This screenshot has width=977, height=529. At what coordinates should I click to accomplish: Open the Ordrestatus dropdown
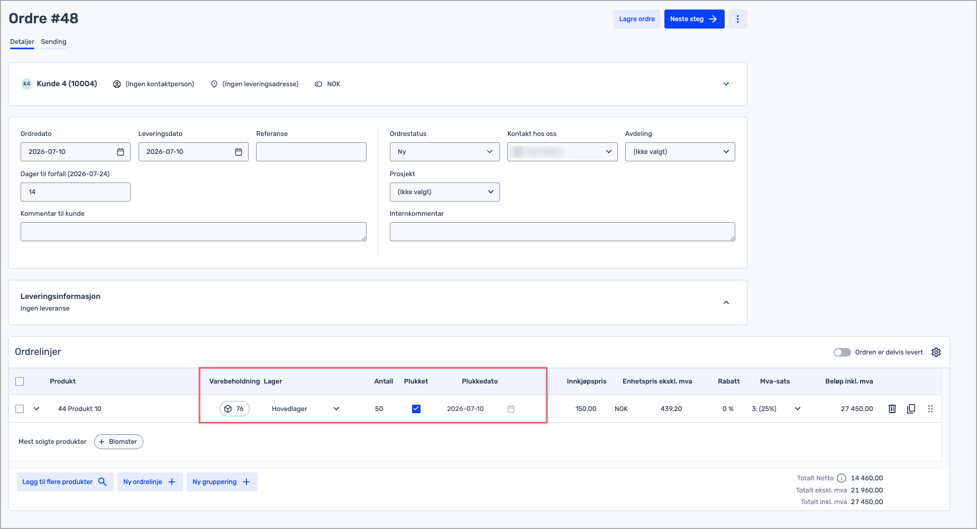pyautogui.click(x=444, y=152)
